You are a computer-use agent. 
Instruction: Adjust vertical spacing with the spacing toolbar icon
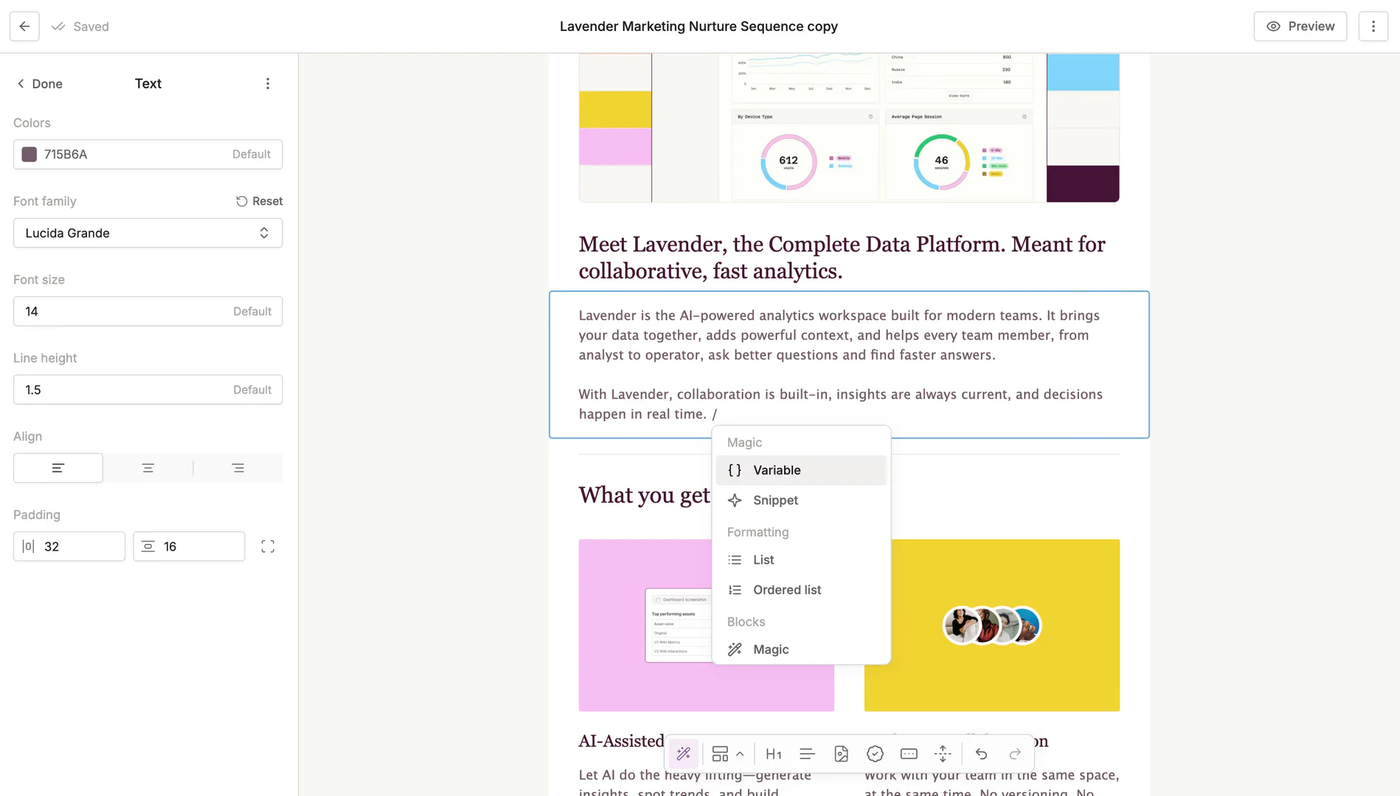tap(942, 753)
